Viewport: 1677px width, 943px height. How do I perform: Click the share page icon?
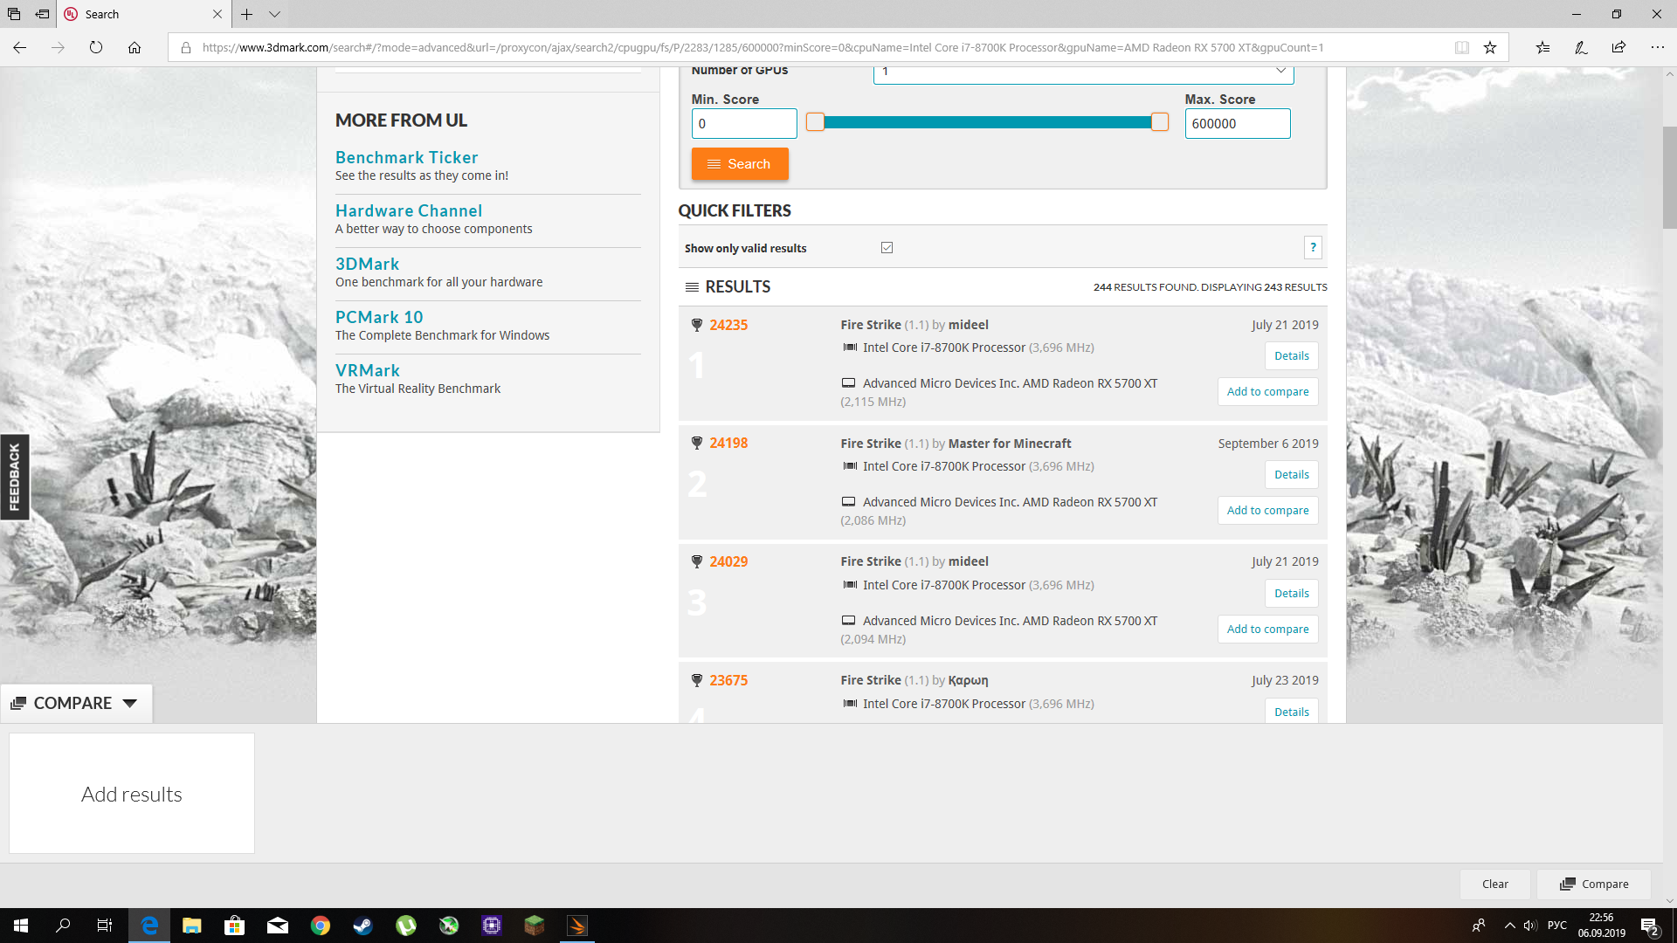(1618, 48)
